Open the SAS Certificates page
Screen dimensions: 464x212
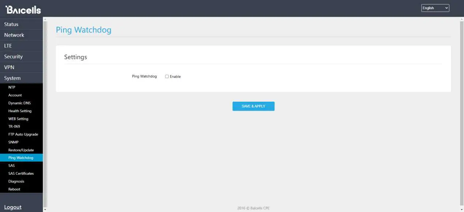point(21,174)
